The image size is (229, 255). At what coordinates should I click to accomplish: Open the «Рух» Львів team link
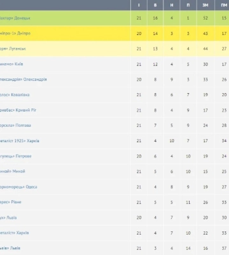point(8,217)
